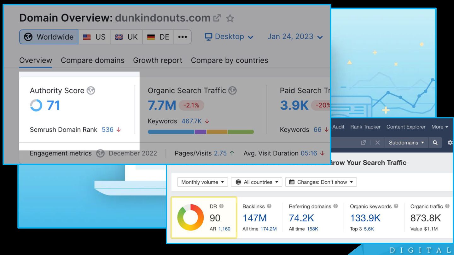Click purple segment of keywords bar
The height and width of the screenshot is (255, 454).
(201, 132)
